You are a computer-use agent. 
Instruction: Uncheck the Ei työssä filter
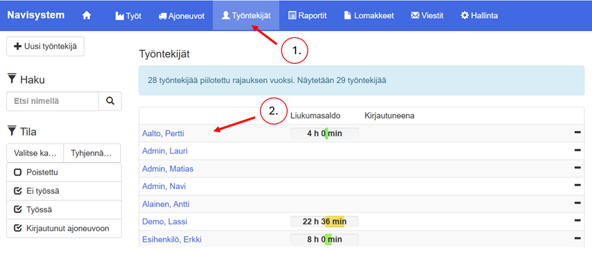[x=18, y=191]
